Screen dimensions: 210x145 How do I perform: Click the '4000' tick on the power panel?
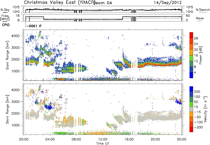15,36
